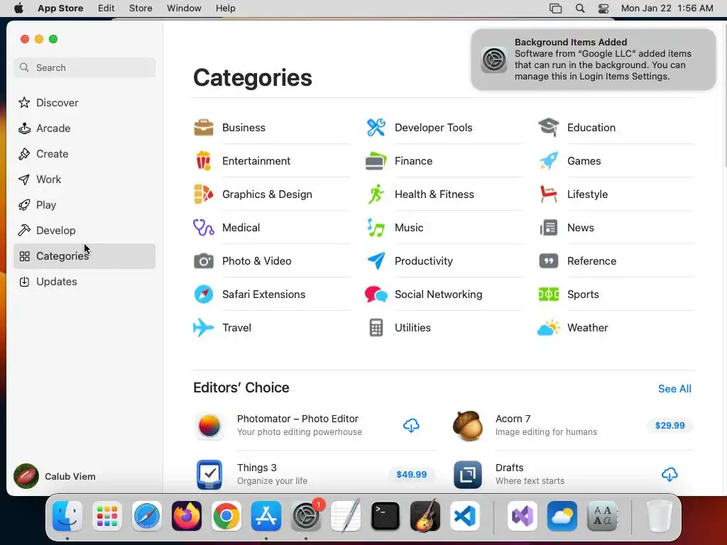Viewport: 727px width, 545px height.
Task: Open the Apple menu
Action: 18,9
